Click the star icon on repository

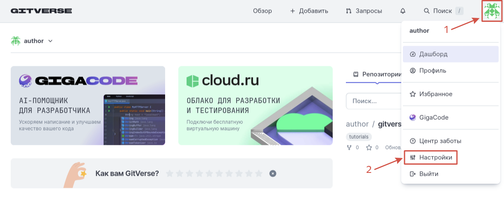click(369, 147)
